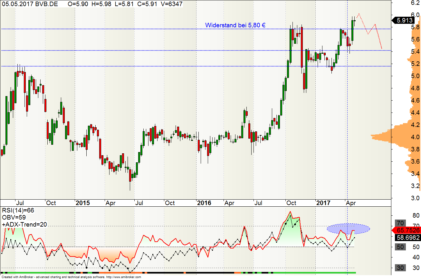Click the 40 label on RSI axis
The image size is (421, 279).
tap(416, 257)
